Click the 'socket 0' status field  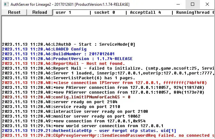104,12
